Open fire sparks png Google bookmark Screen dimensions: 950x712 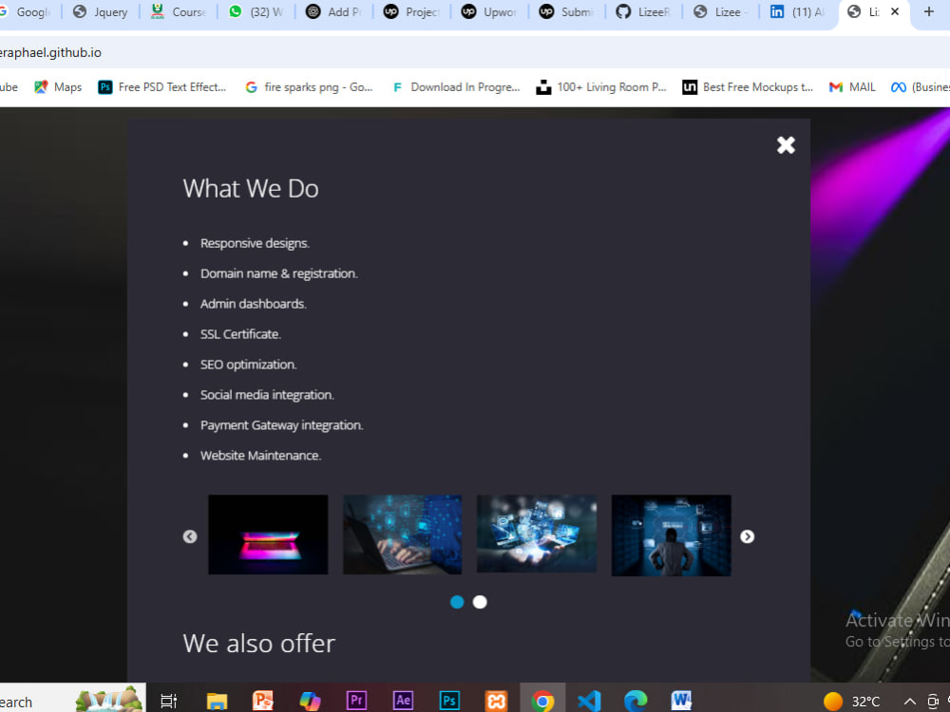point(309,87)
